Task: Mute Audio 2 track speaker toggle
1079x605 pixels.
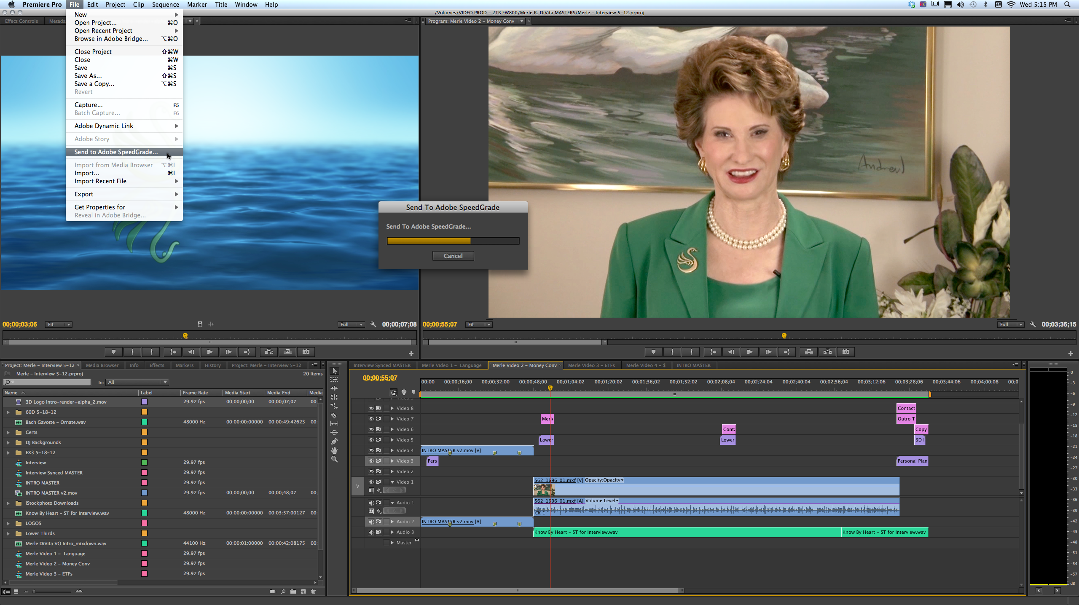Action: 371,522
